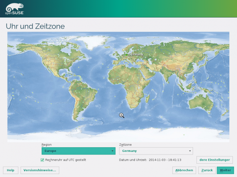The height and width of the screenshot is (177, 237).
Task: Click Abbrechen to abort installation
Action: coord(184,170)
